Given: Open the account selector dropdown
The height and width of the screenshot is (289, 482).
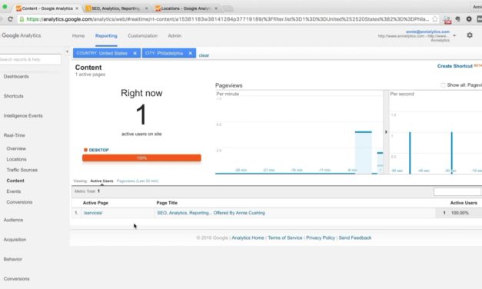Looking at the screenshot, I should coord(454,35).
